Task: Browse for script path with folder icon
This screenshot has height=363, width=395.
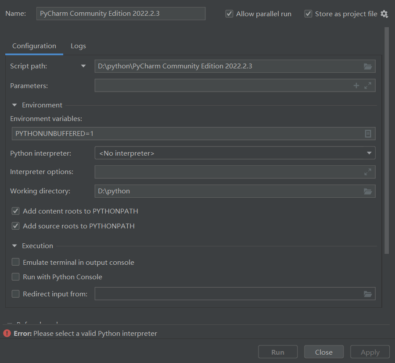Action: (x=368, y=66)
